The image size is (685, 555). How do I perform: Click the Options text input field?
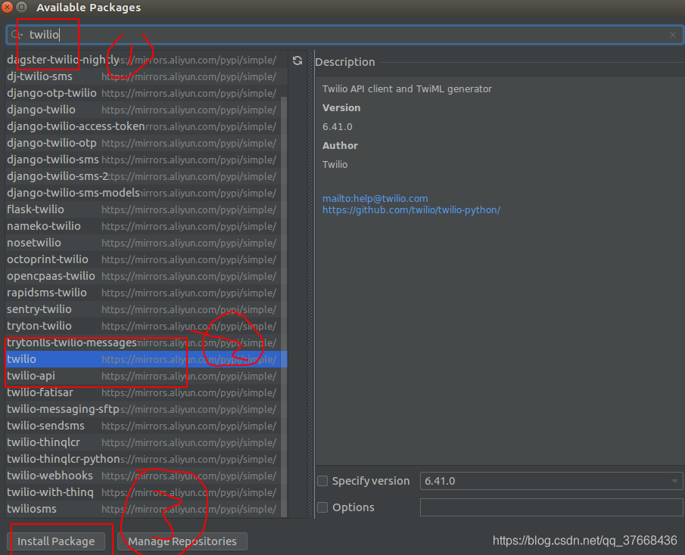coord(551,507)
